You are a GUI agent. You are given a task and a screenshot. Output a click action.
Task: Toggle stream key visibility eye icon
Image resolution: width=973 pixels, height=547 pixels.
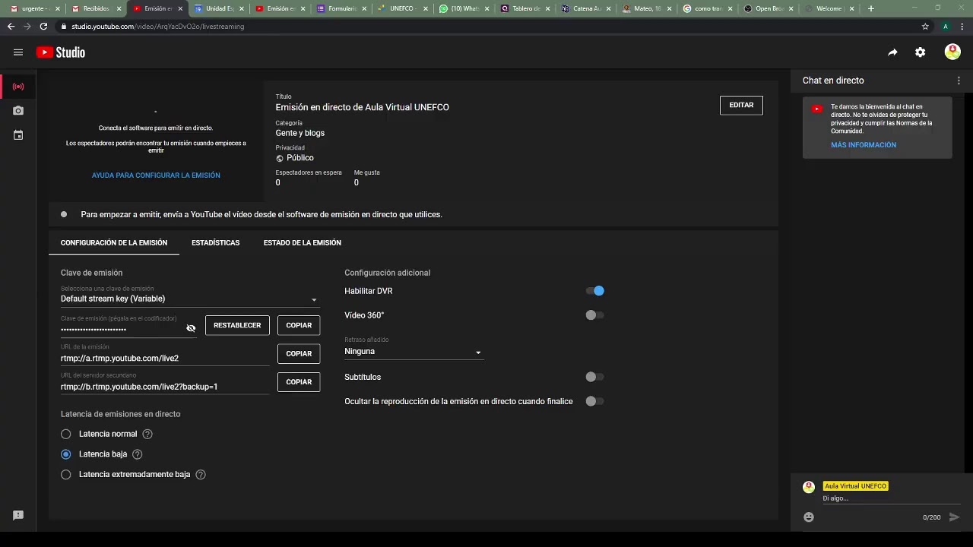tap(191, 328)
